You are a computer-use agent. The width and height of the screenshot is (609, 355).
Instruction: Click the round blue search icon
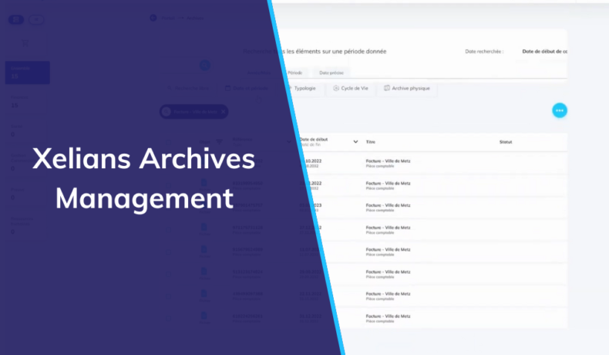click(x=205, y=65)
